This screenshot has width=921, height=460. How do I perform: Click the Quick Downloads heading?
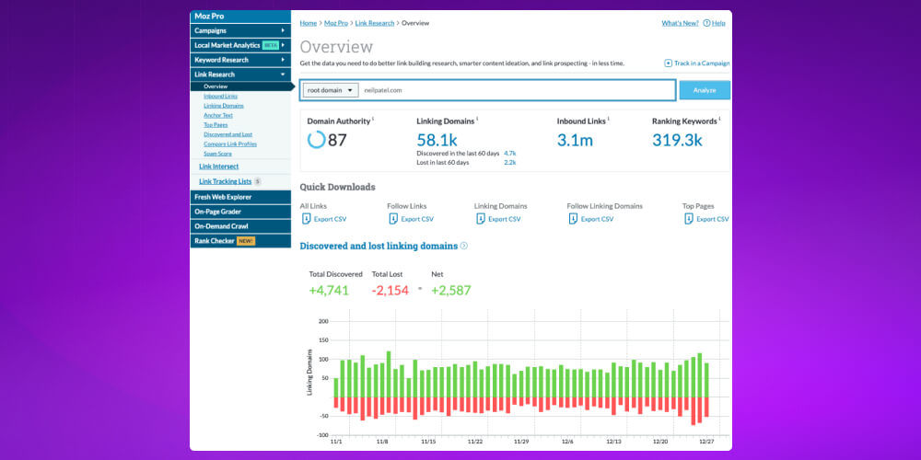(x=338, y=187)
